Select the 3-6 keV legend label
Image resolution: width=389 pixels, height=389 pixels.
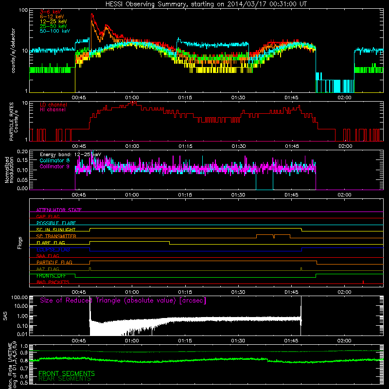pyautogui.click(x=51, y=12)
